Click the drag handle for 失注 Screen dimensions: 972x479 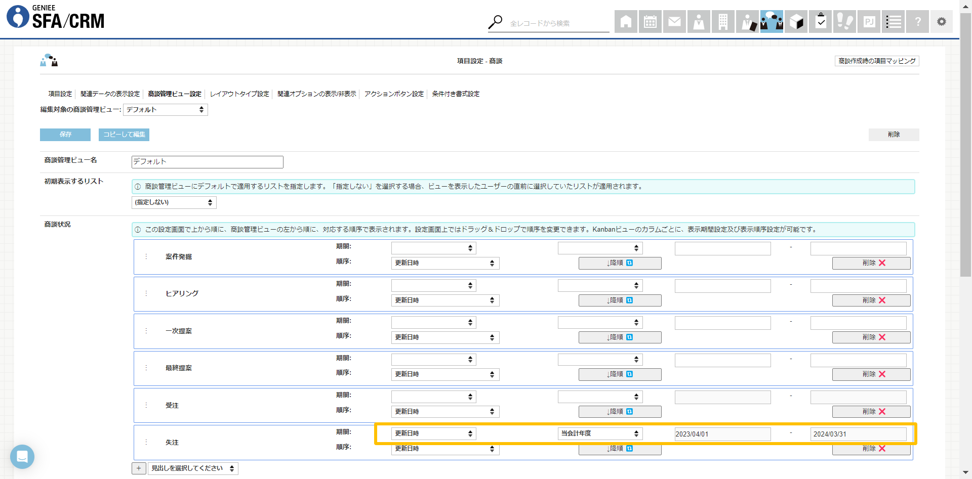[x=146, y=442]
